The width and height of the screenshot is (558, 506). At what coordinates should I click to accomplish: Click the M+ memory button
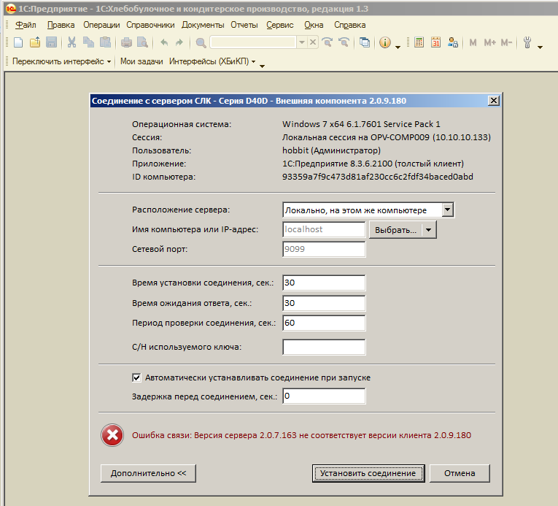[489, 43]
